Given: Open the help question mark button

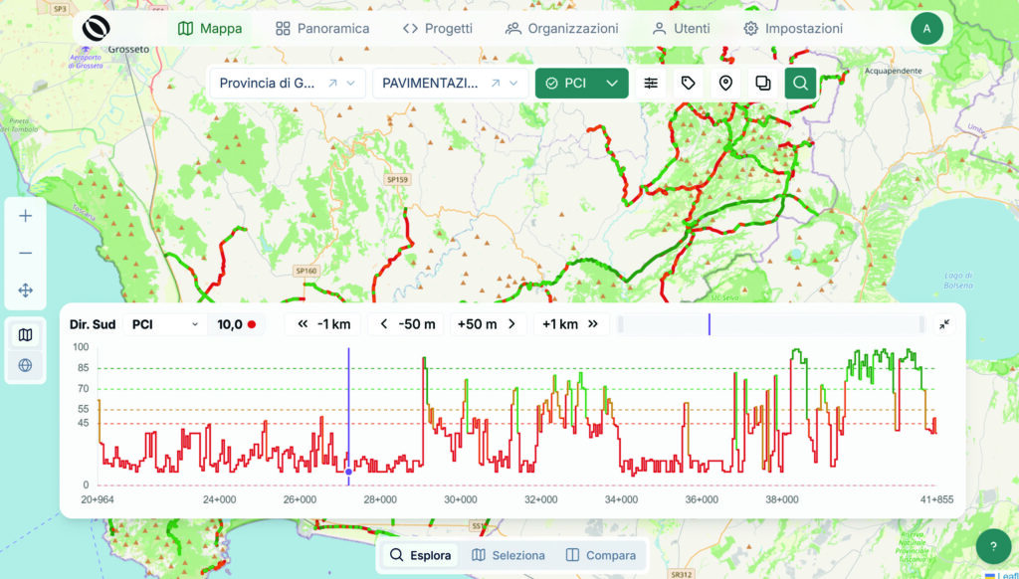Looking at the screenshot, I should [993, 546].
